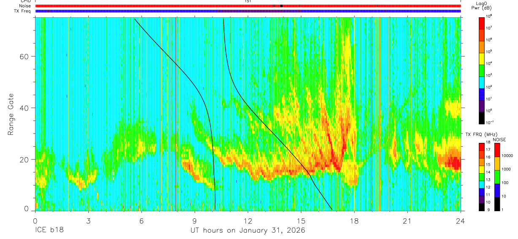Click the orange segment of NOISE colorbar

[497, 163]
